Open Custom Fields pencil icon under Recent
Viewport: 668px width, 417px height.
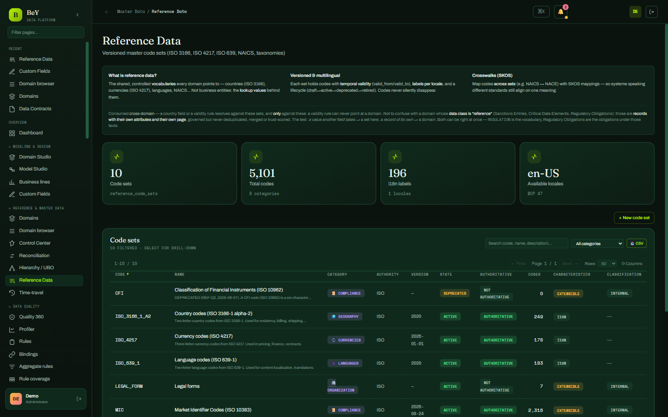pos(12,71)
